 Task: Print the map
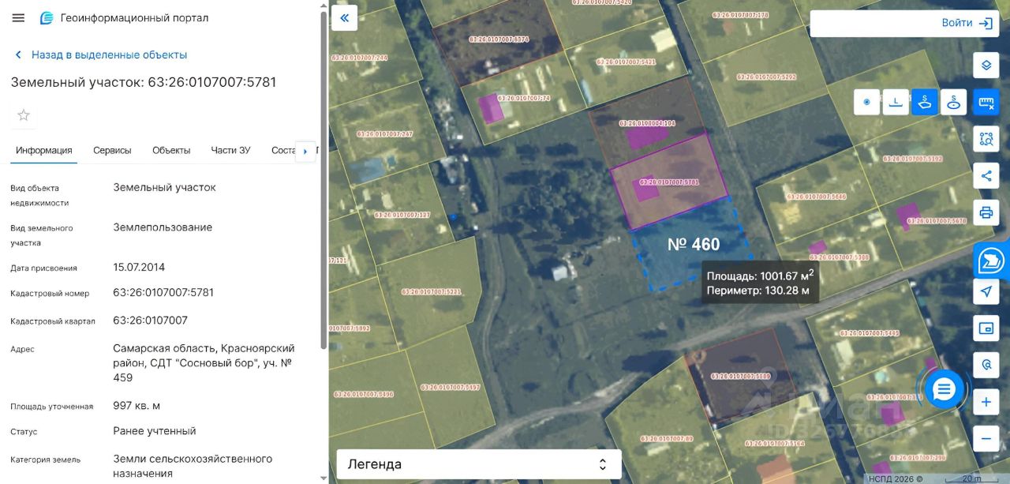986,212
